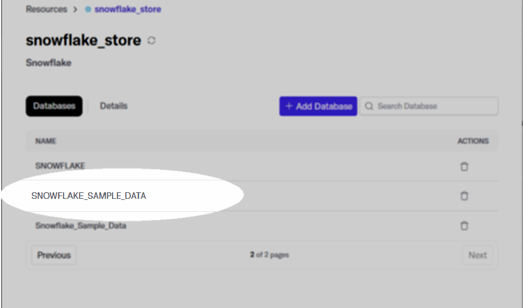
Task: Open the snowflake_store breadcrumb link
Action: 128,9
